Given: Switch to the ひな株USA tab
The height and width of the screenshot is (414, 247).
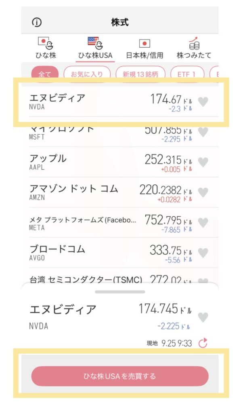Looking at the screenshot, I should click(x=95, y=48).
